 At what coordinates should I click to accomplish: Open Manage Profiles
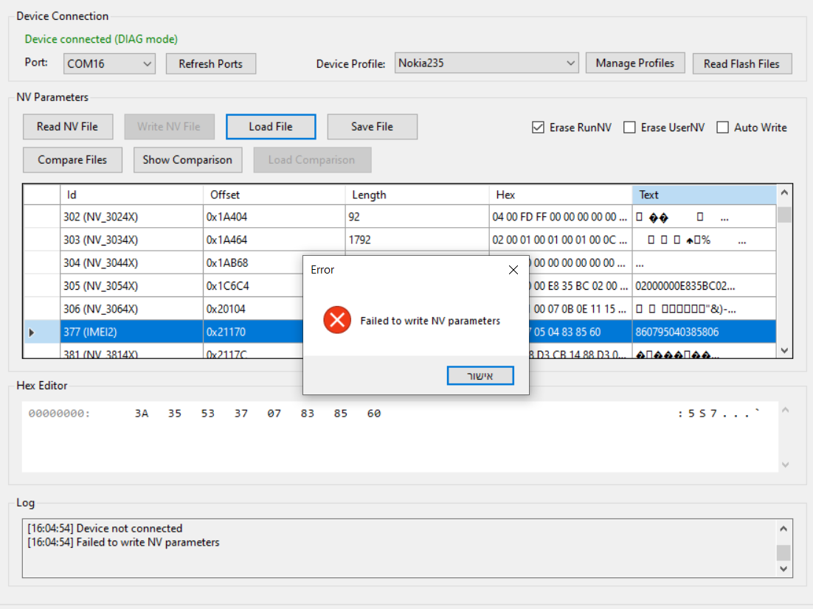(634, 63)
